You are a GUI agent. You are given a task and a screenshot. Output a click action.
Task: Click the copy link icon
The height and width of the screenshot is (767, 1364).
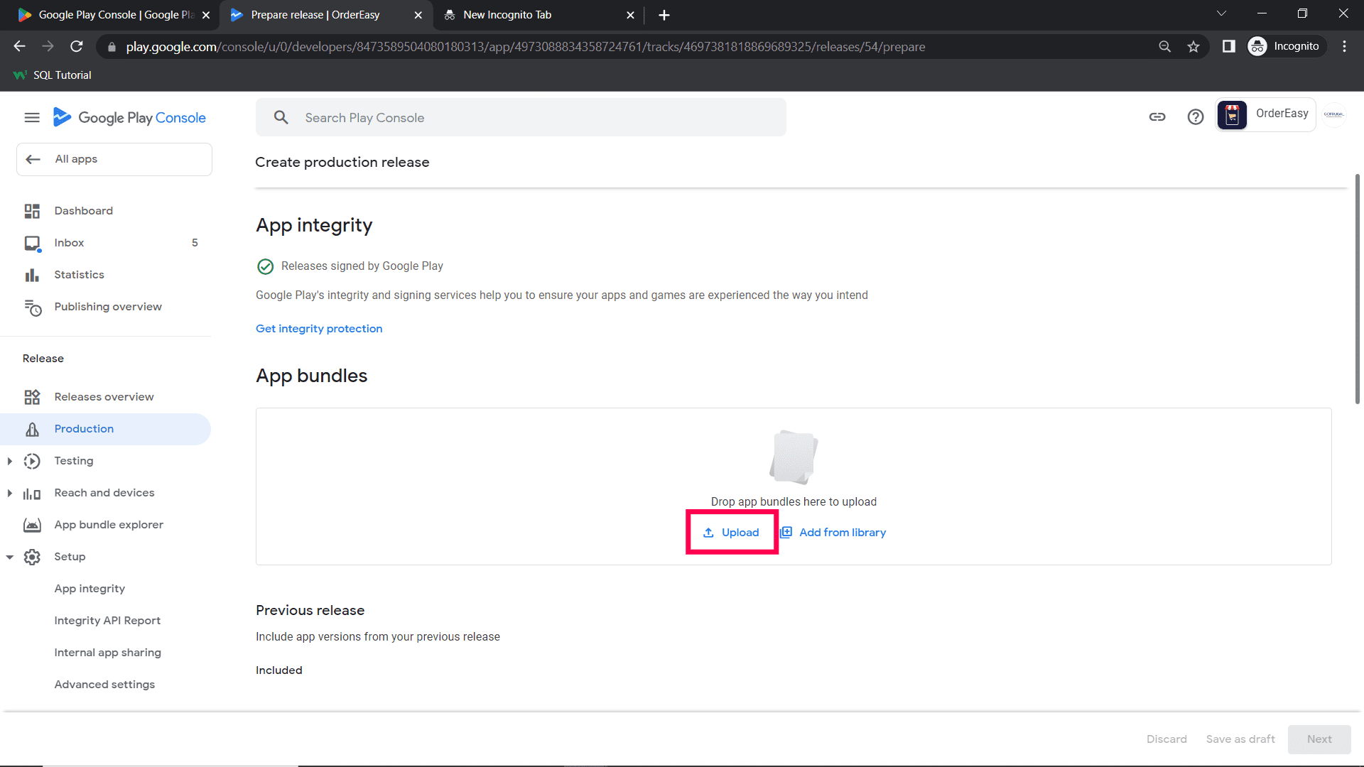[x=1157, y=117]
